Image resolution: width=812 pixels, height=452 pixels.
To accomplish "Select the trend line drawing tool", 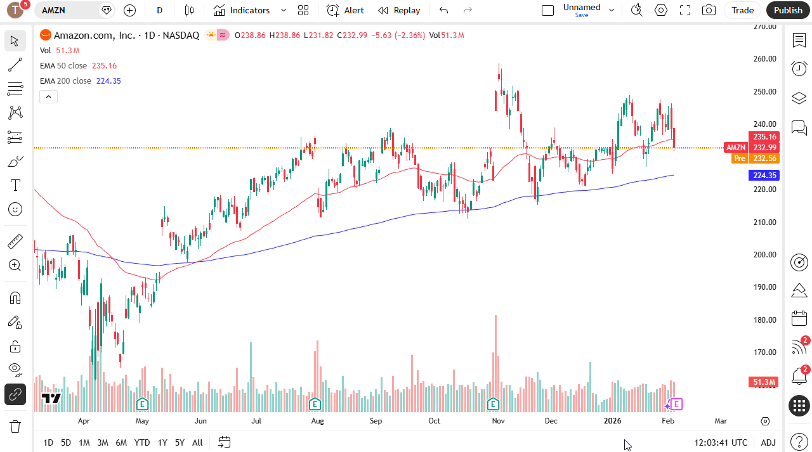I will 15,65.
